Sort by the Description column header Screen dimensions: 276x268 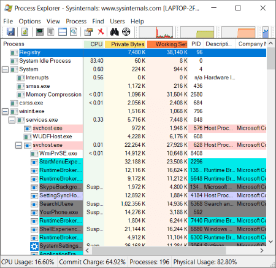220,44
